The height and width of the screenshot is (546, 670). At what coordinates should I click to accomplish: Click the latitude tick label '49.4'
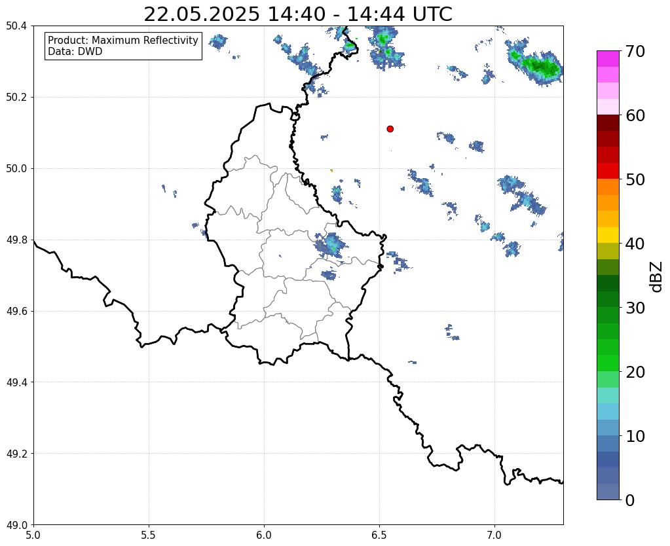16,382
